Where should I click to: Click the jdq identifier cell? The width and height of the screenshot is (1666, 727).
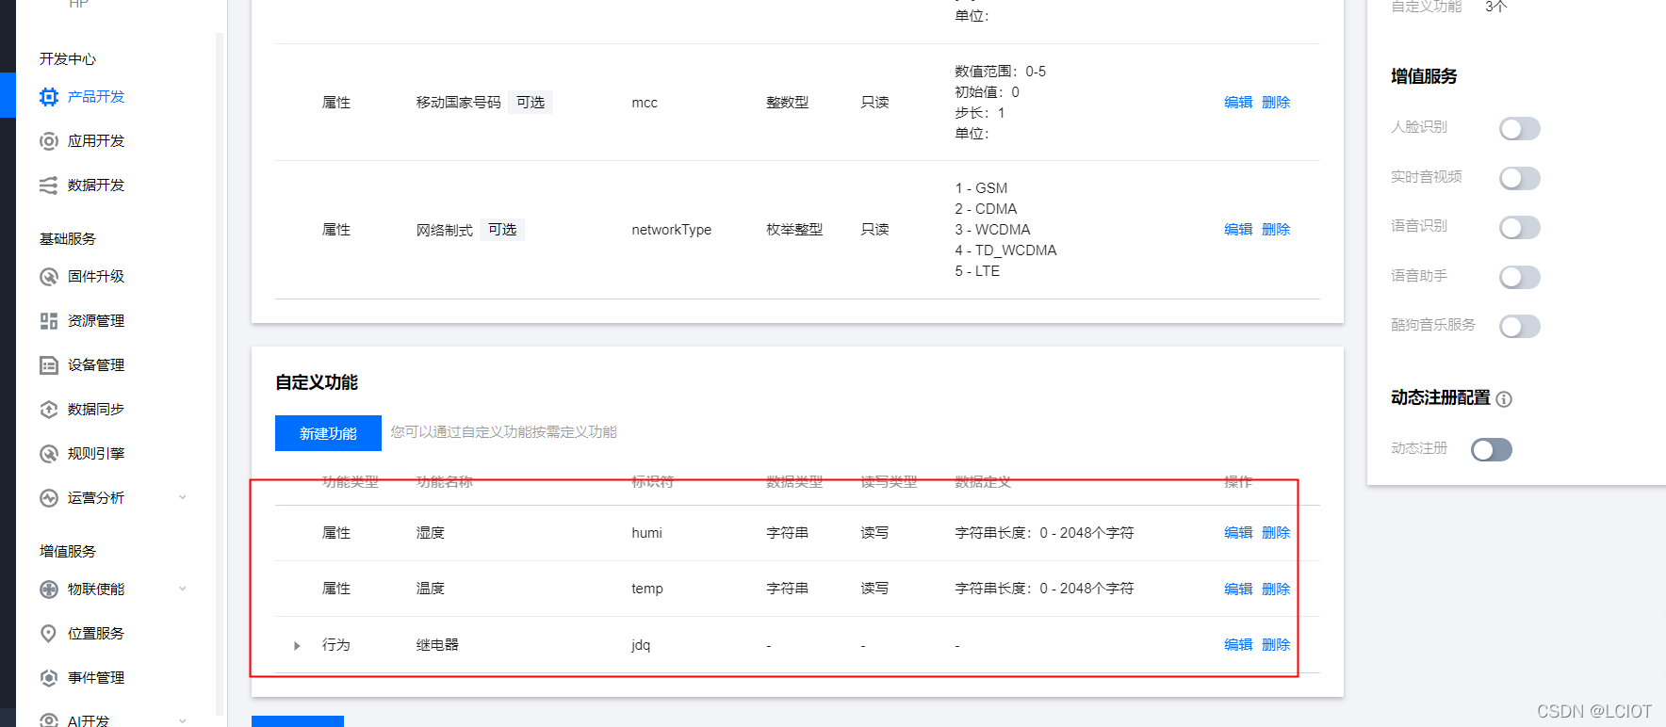(641, 645)
